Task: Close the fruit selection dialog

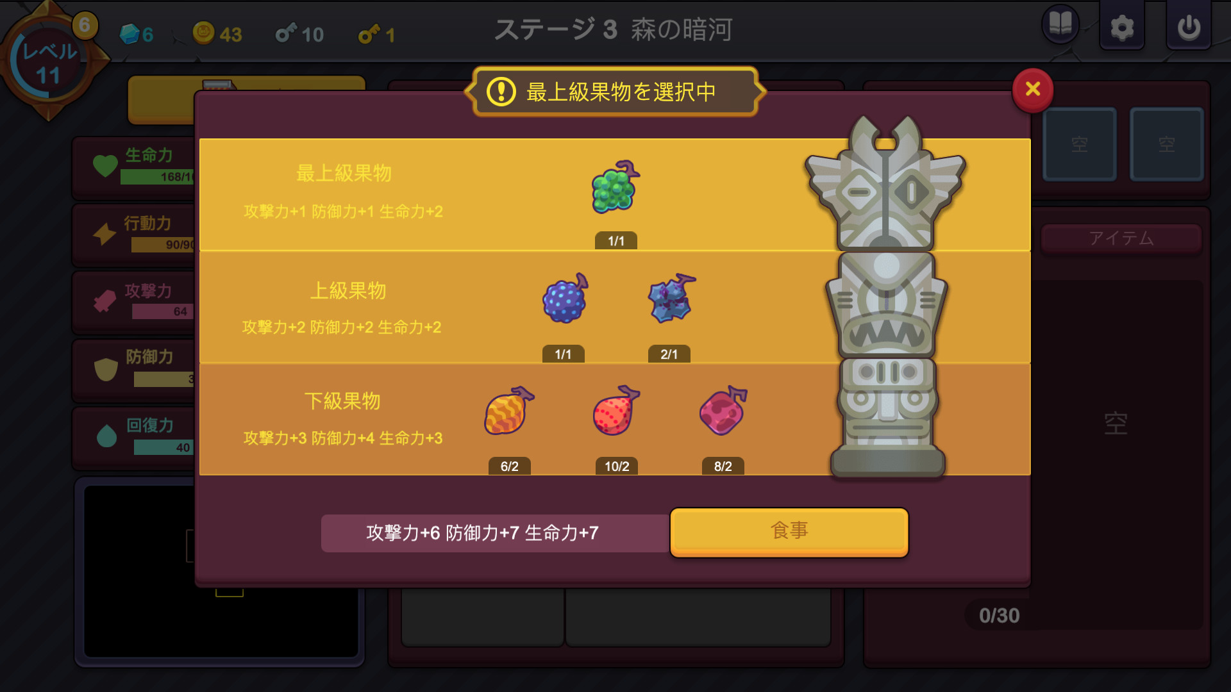Action: click(1032, 90)
